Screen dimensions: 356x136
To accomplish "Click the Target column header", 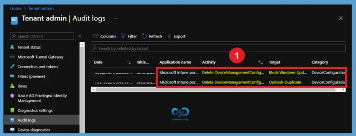I will pyautogui.click(x=275, y=62).
